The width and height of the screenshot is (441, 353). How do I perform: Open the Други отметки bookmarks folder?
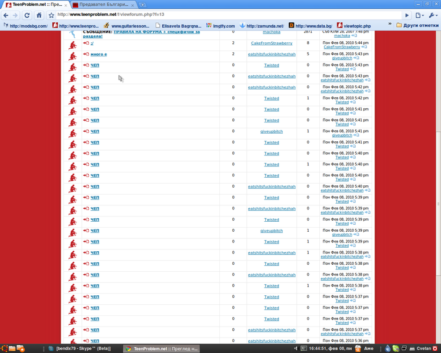click(x=417, y=25)
